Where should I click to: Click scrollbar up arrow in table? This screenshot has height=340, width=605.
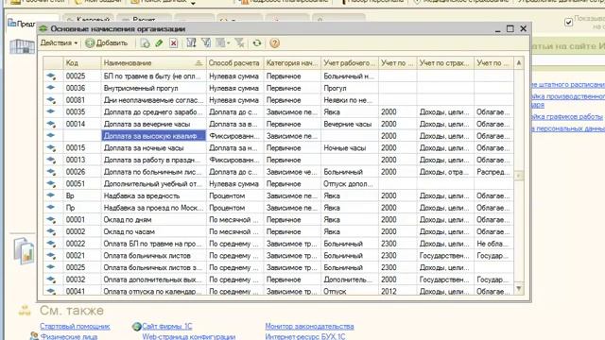pos(519,62)
